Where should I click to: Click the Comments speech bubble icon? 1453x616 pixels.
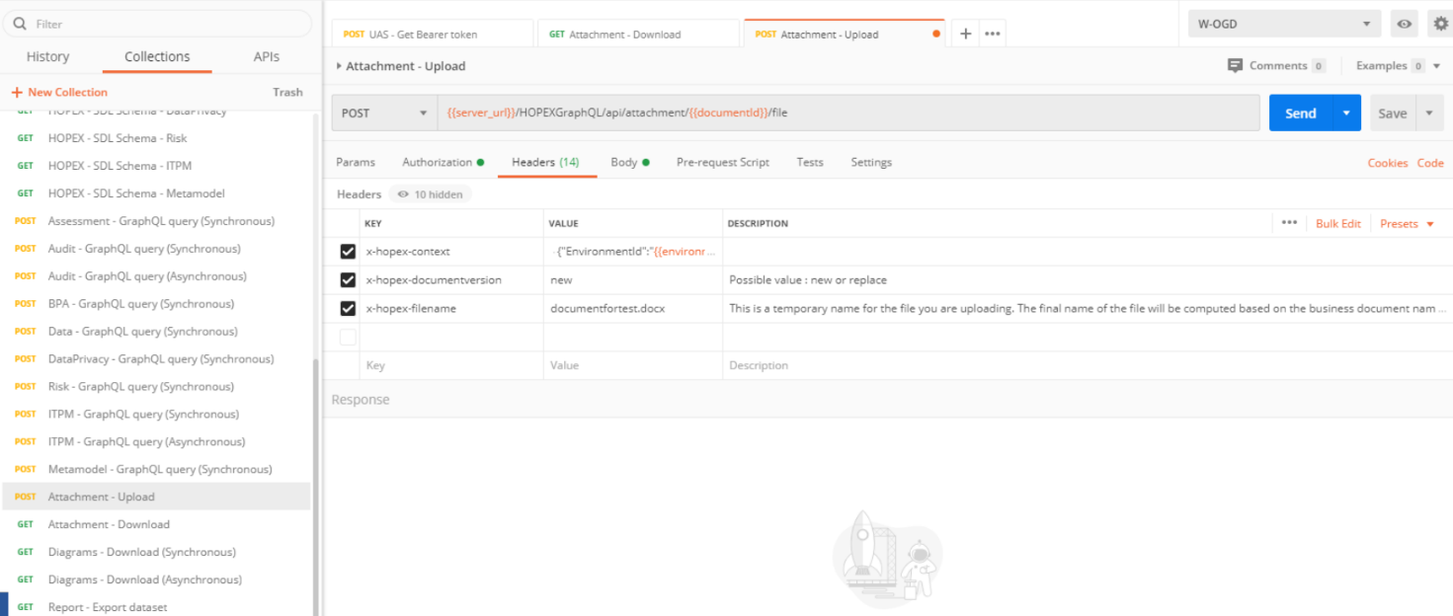1235,65
